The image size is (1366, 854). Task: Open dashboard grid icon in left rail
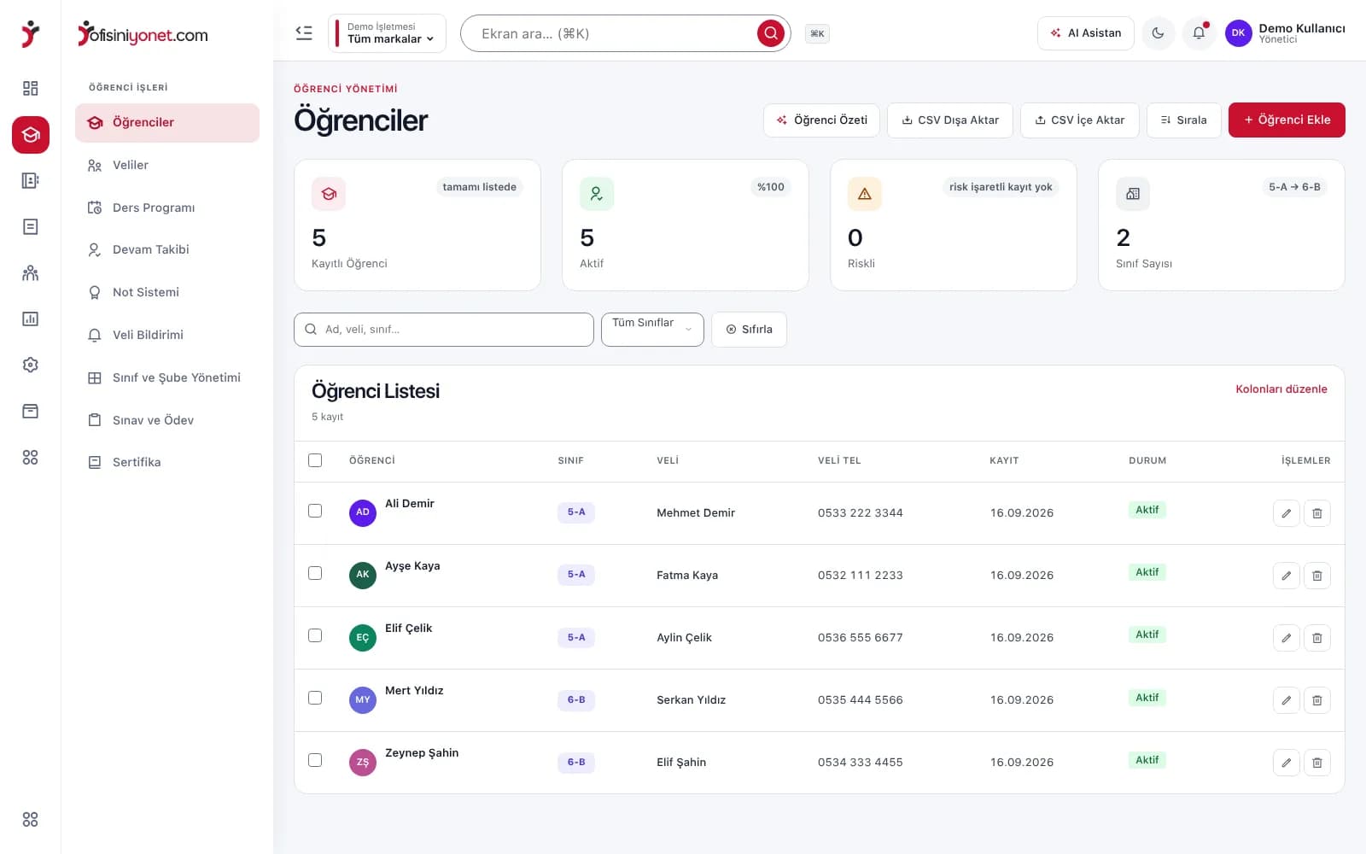pyautogui.click(x=31, y=88)
